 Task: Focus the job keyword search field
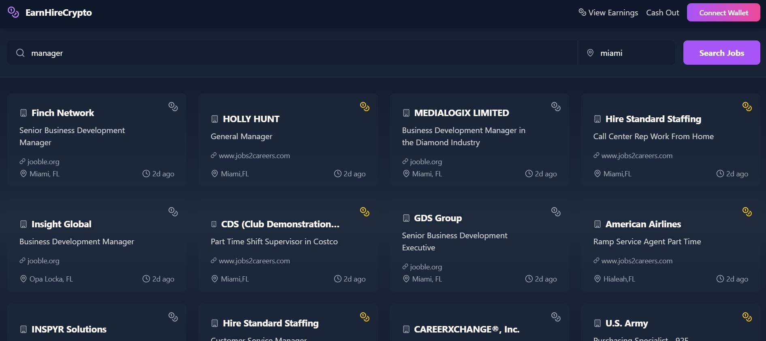pyautogui.click(x=292, y=53)
